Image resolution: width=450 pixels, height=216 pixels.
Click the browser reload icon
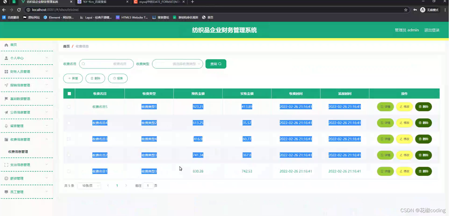pos(19,10)
